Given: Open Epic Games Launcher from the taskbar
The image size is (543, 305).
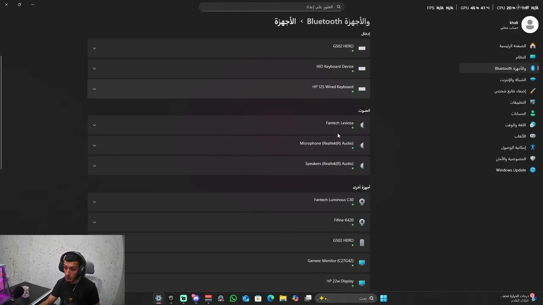Looking at the screenshot, I should pyautogui.click(x=171, y=298).
